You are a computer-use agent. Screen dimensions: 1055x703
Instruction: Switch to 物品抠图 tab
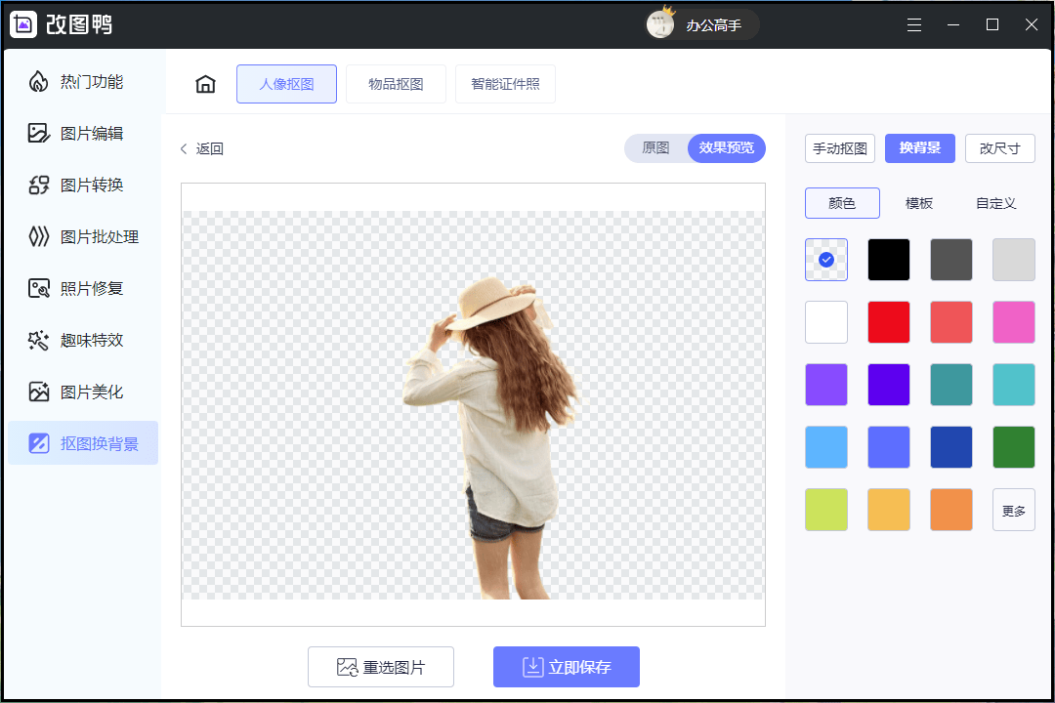(396, 84)
